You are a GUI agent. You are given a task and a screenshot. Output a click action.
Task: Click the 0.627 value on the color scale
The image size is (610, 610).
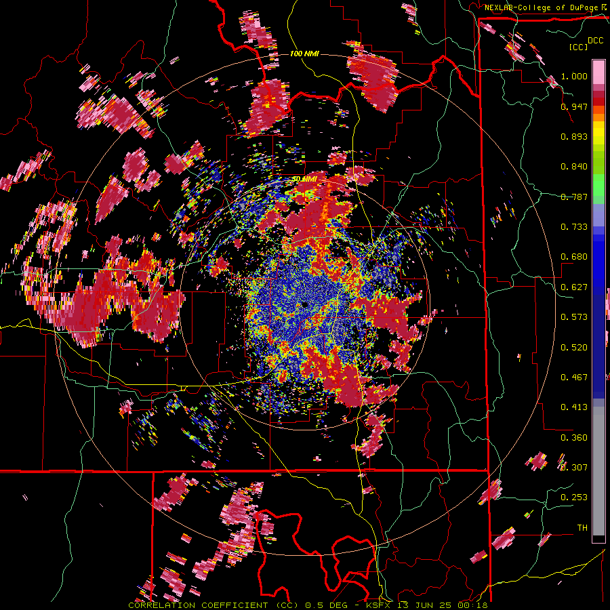click(x=574, y=287)
